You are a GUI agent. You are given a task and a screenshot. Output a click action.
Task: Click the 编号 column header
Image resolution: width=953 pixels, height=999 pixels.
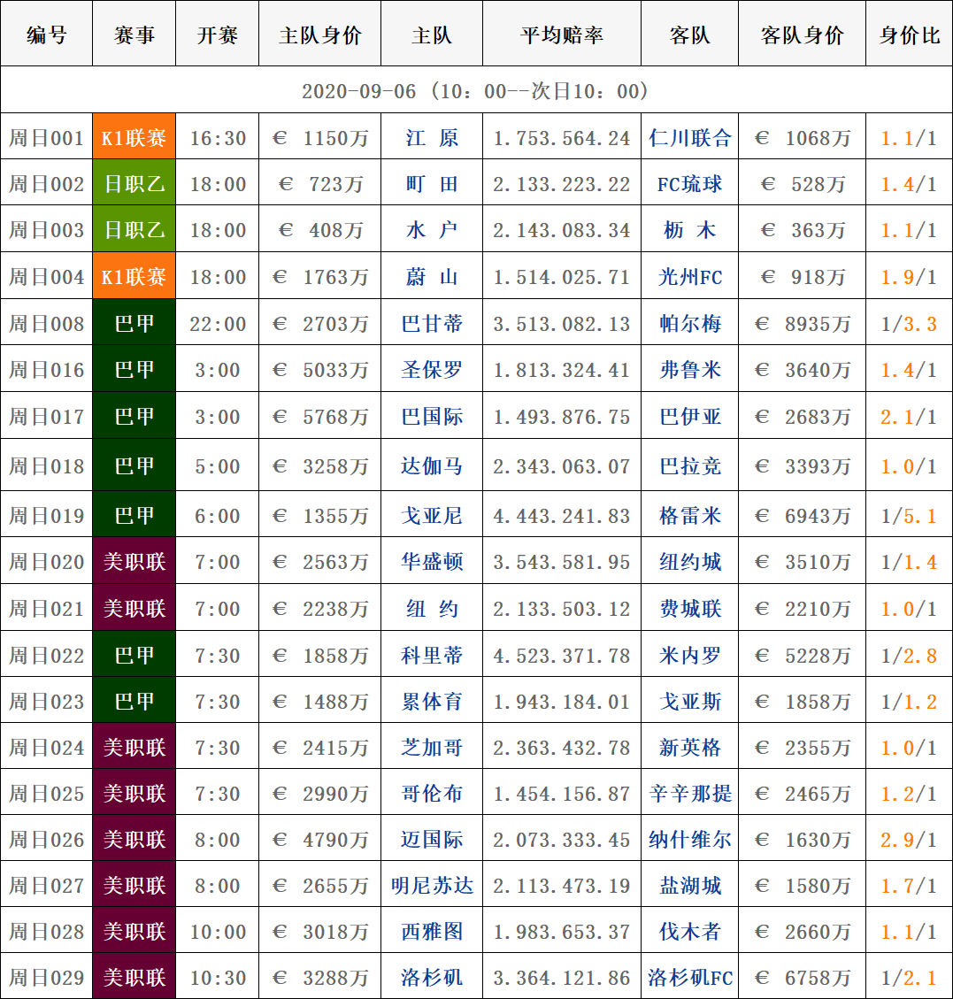click(46, 35)
